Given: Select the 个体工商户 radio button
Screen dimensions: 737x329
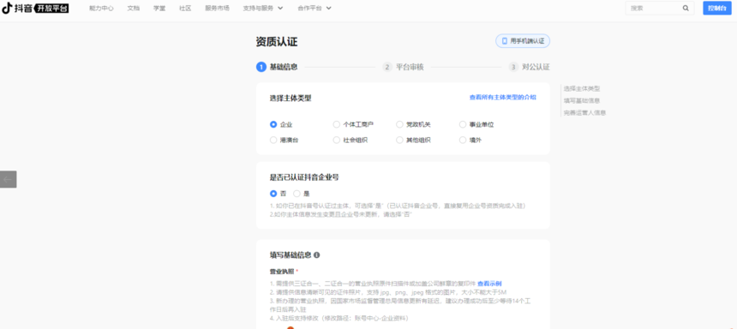Looking at the screenshot, I should coord(336,124).
